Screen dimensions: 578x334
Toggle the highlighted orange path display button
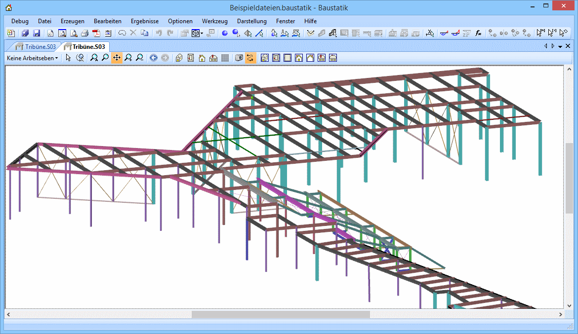point(250,58)
